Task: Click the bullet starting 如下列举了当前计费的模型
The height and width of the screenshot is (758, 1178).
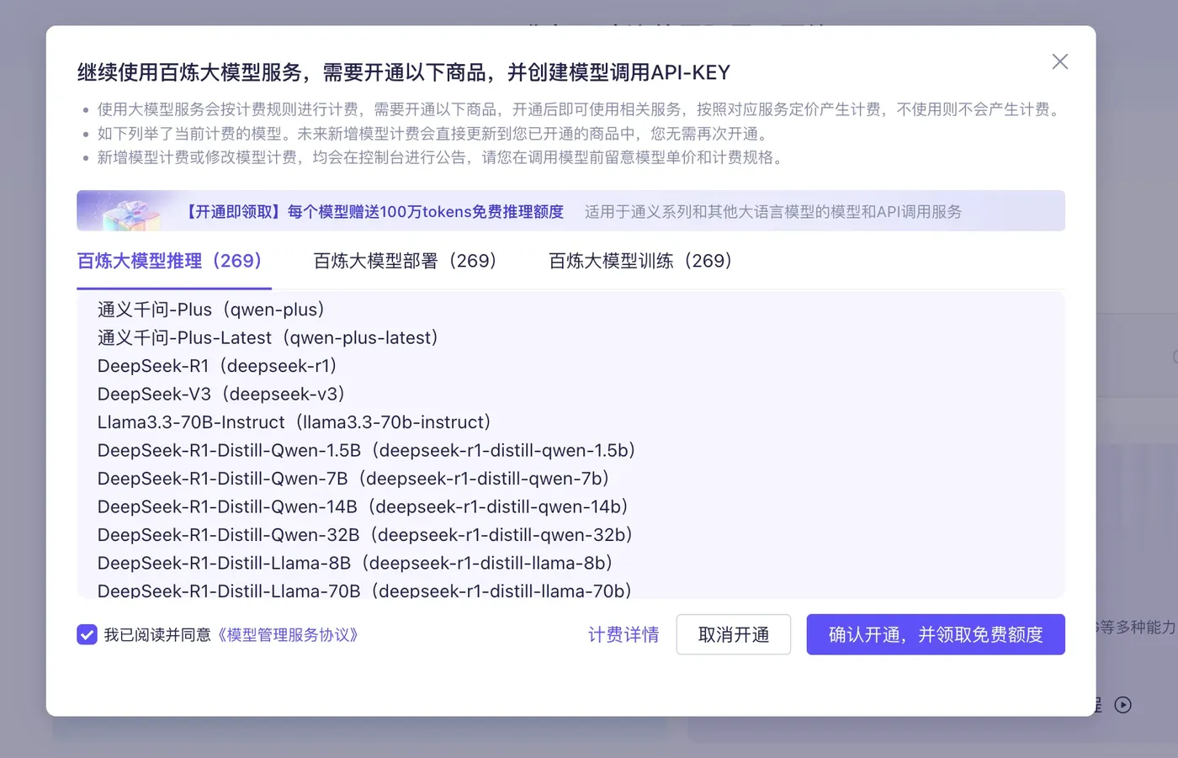Action: pyautogui.click(x=432, y=134)
